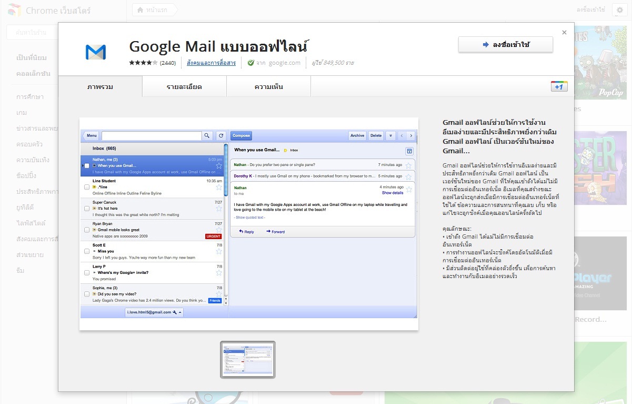
Task: Open the การศึกษา category in sidebar
Action: click(30, 97)
